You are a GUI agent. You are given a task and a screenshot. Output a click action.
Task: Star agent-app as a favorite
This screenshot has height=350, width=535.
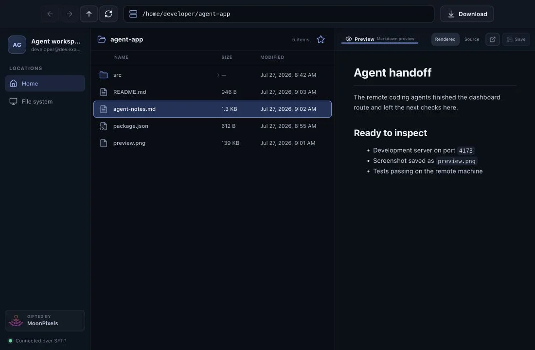[321, 39]
